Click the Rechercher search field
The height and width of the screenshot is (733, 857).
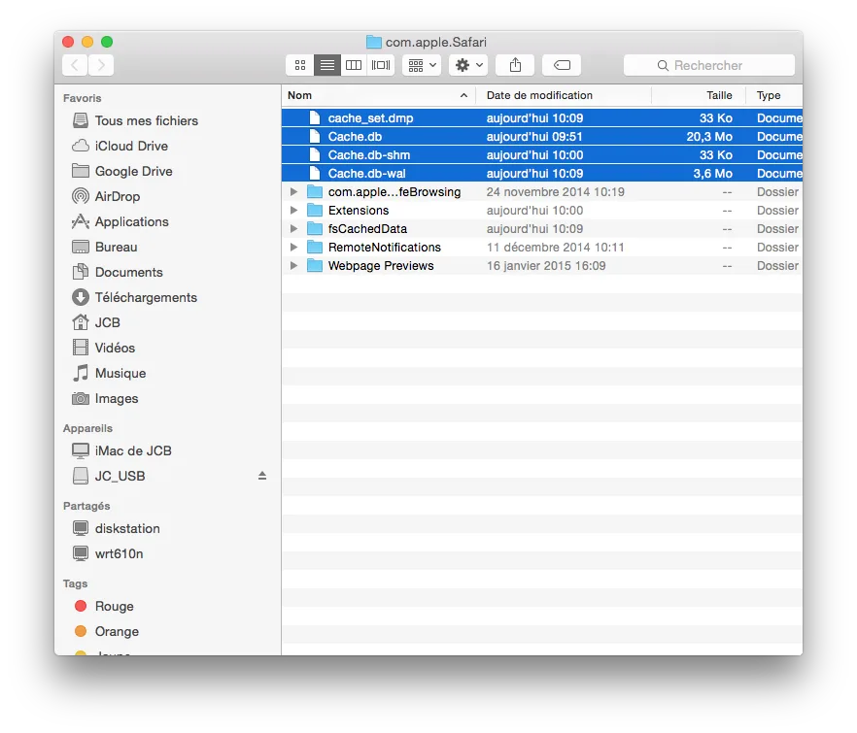coord(709,65)
